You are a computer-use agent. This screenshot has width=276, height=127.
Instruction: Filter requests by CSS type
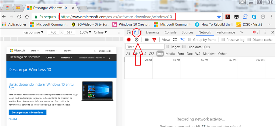[151, 54]
